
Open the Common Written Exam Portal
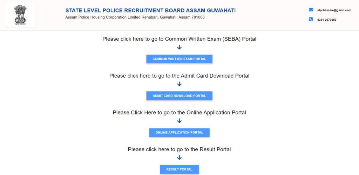click(x=179, y=59)
